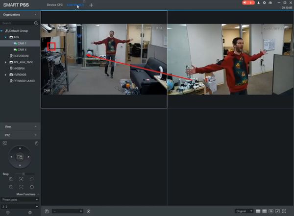Switch to the Device CFG tab

[x=54, y=5]
